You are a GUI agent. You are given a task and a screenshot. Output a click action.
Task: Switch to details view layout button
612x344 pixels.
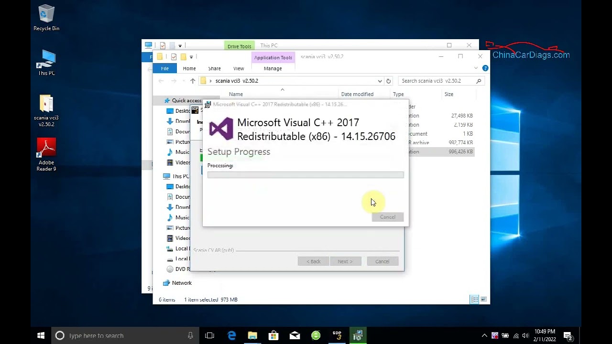point(474,300)
